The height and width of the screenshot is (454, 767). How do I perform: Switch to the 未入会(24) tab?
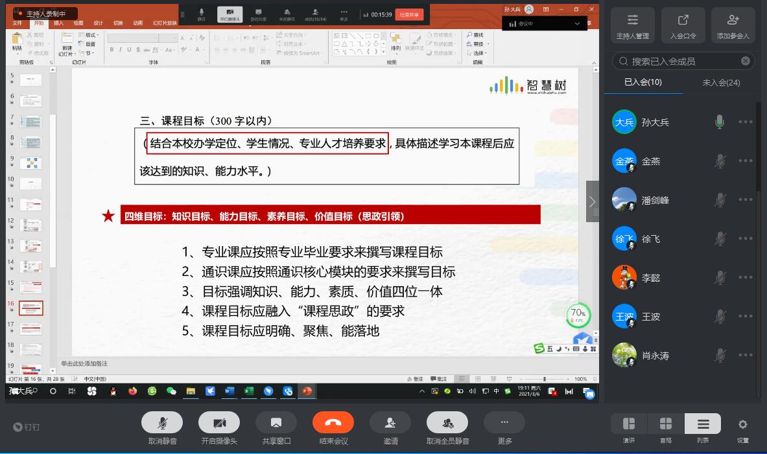point(721,82)
